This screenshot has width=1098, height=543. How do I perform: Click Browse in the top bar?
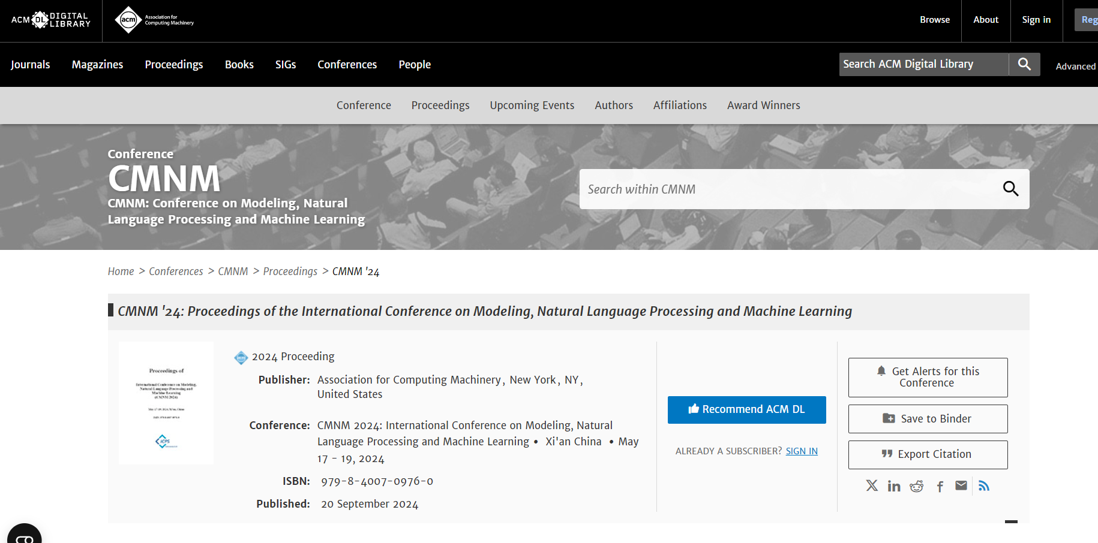pyautogui.click(x=935, y=20)
